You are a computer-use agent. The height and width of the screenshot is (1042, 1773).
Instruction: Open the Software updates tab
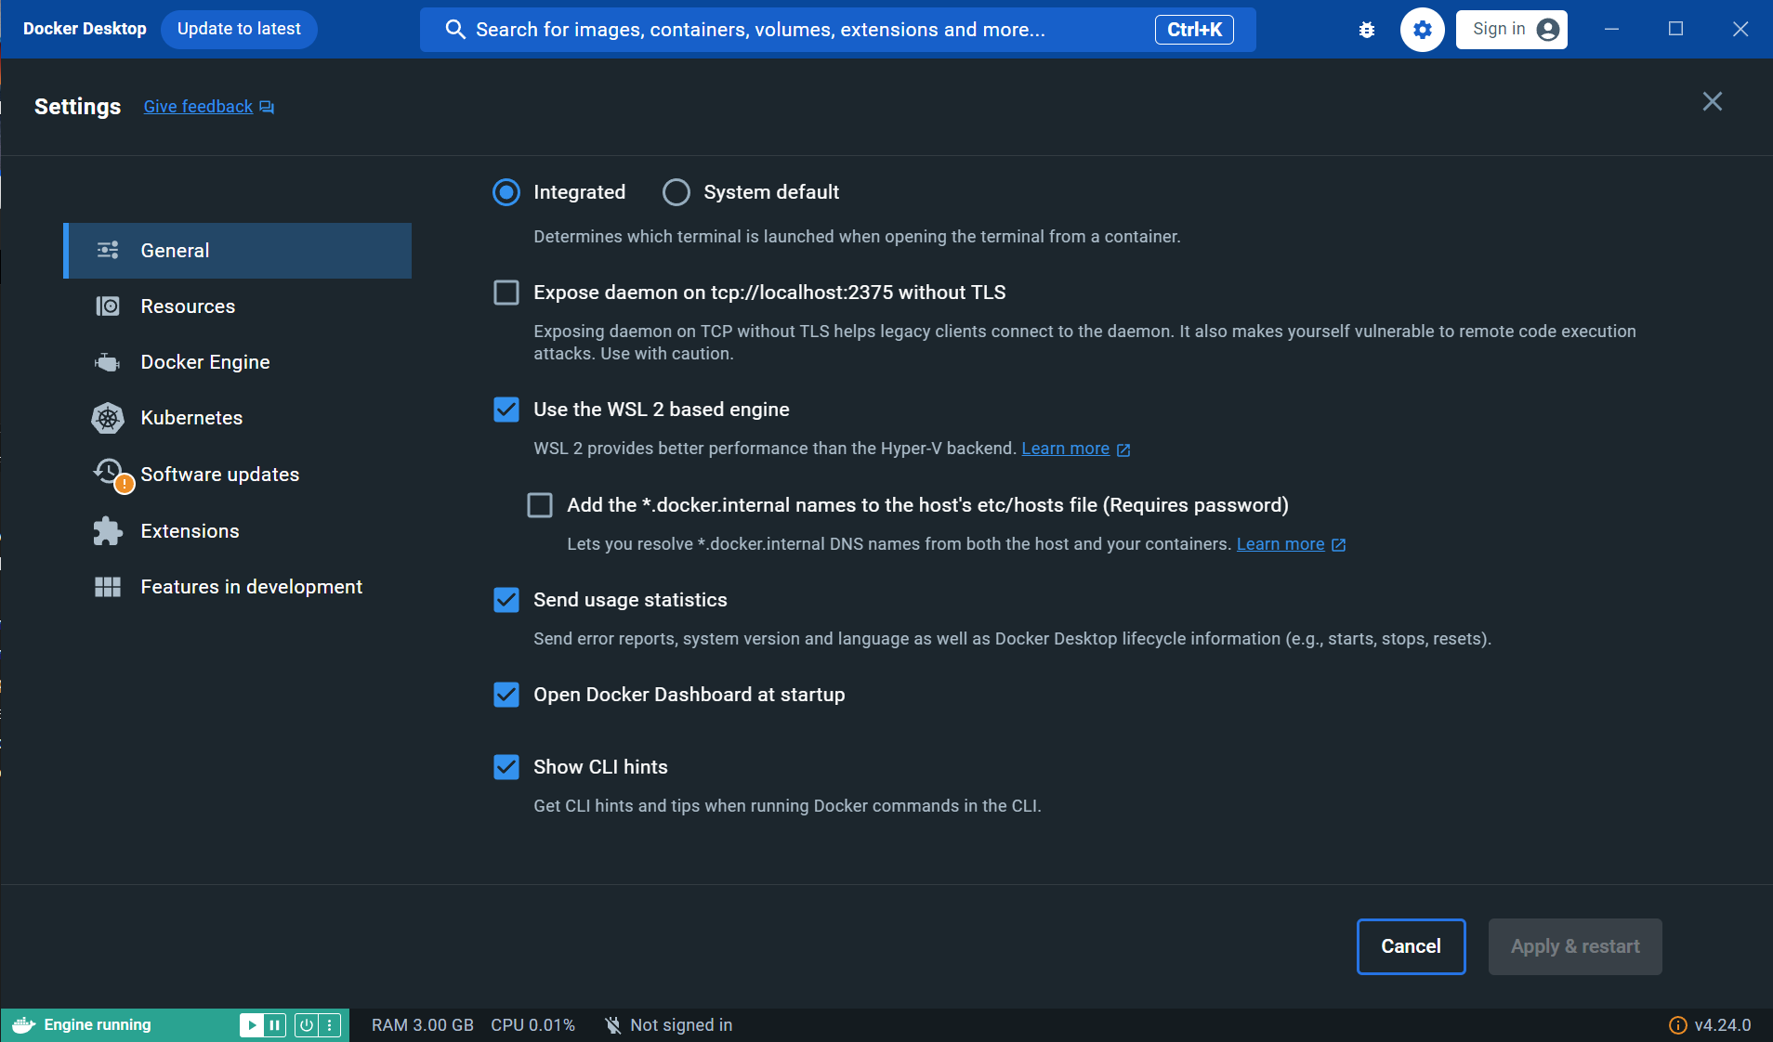237,475
